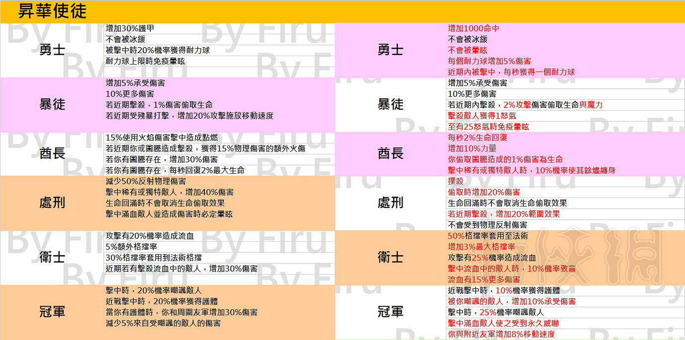Select the right 勇士 class label
685x340 pixels.
391,49
